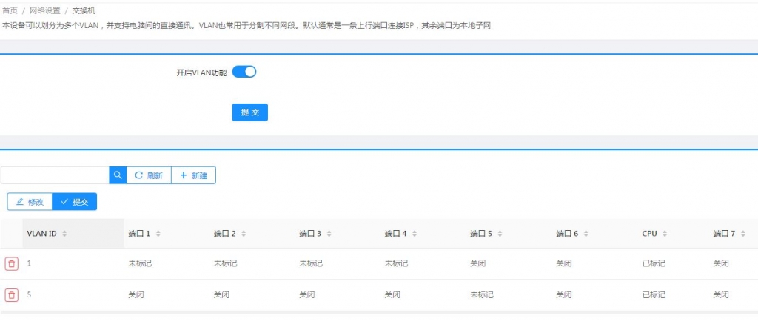Viewport: 758px width, 321px height.
Task: Open 网络设置 in the breadcrumb
Action: click(45, 10)
